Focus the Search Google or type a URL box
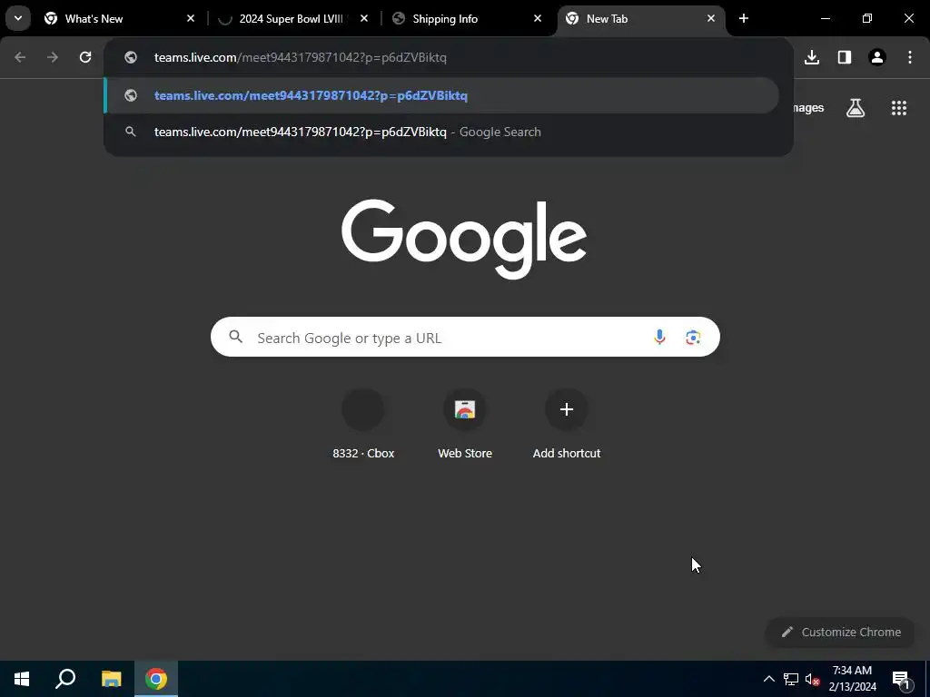This screenshot has width=930, height=697. (x=465, y=338)
